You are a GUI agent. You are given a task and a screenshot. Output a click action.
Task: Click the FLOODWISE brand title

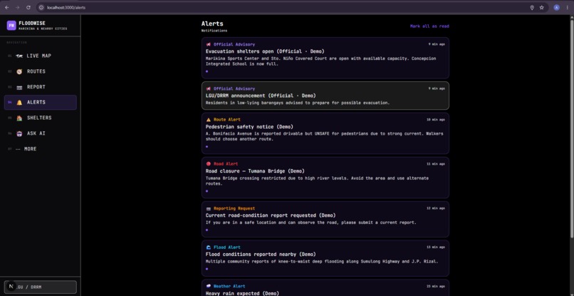(x=32, y=23)
